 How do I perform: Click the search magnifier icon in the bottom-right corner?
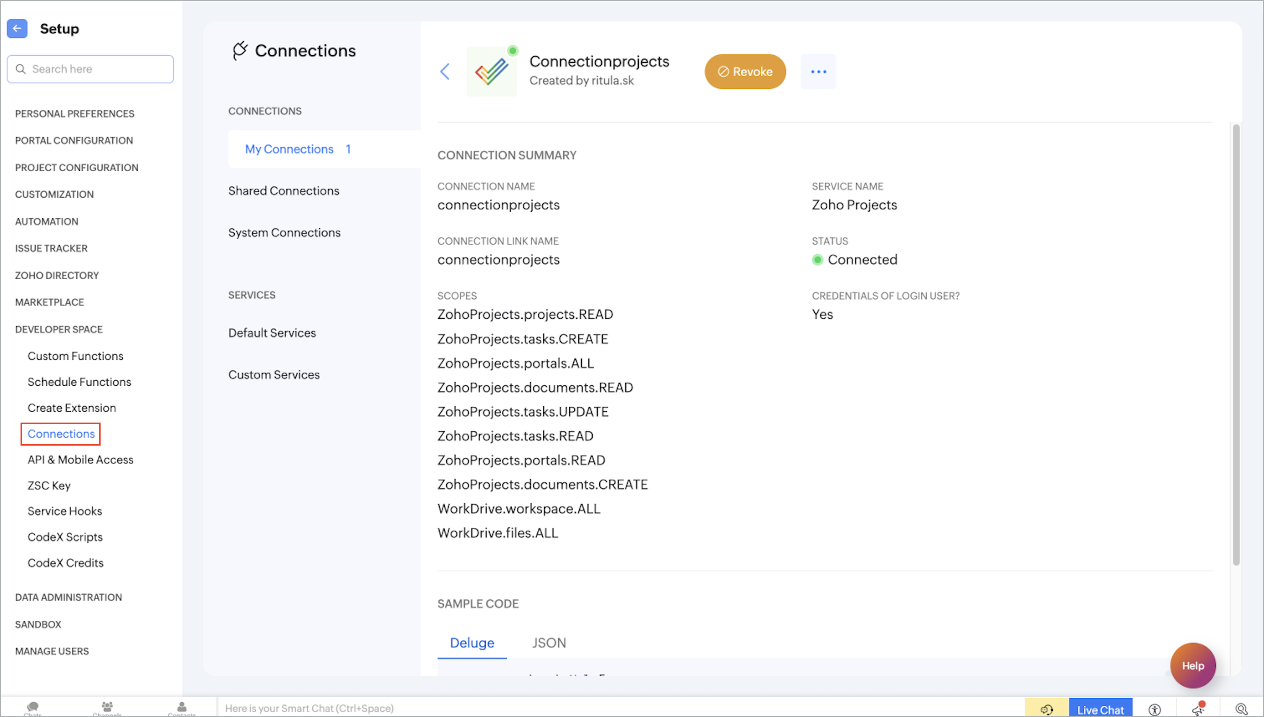1241,709
